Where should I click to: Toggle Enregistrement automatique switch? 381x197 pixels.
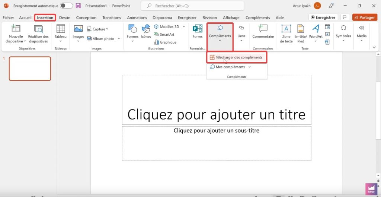pos(66,6)
